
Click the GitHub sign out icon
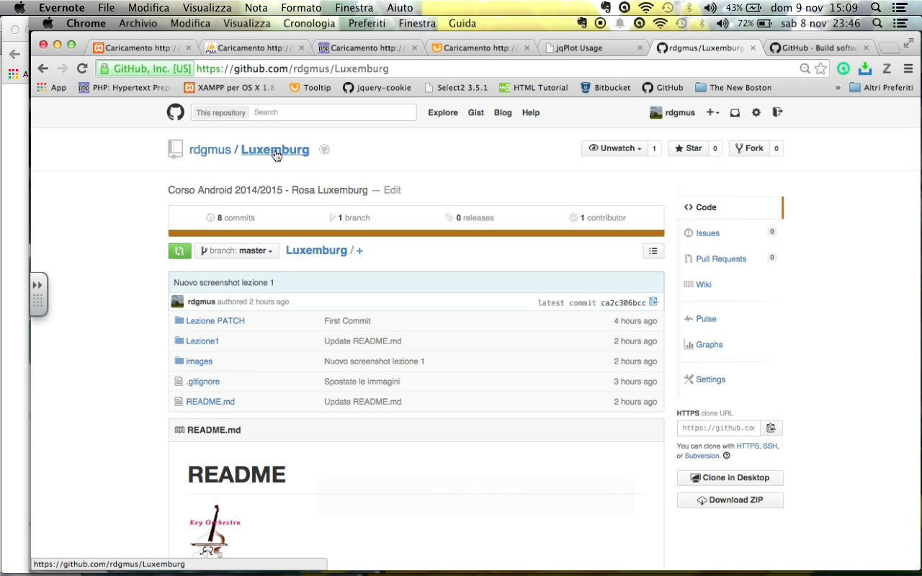point(777,112)
